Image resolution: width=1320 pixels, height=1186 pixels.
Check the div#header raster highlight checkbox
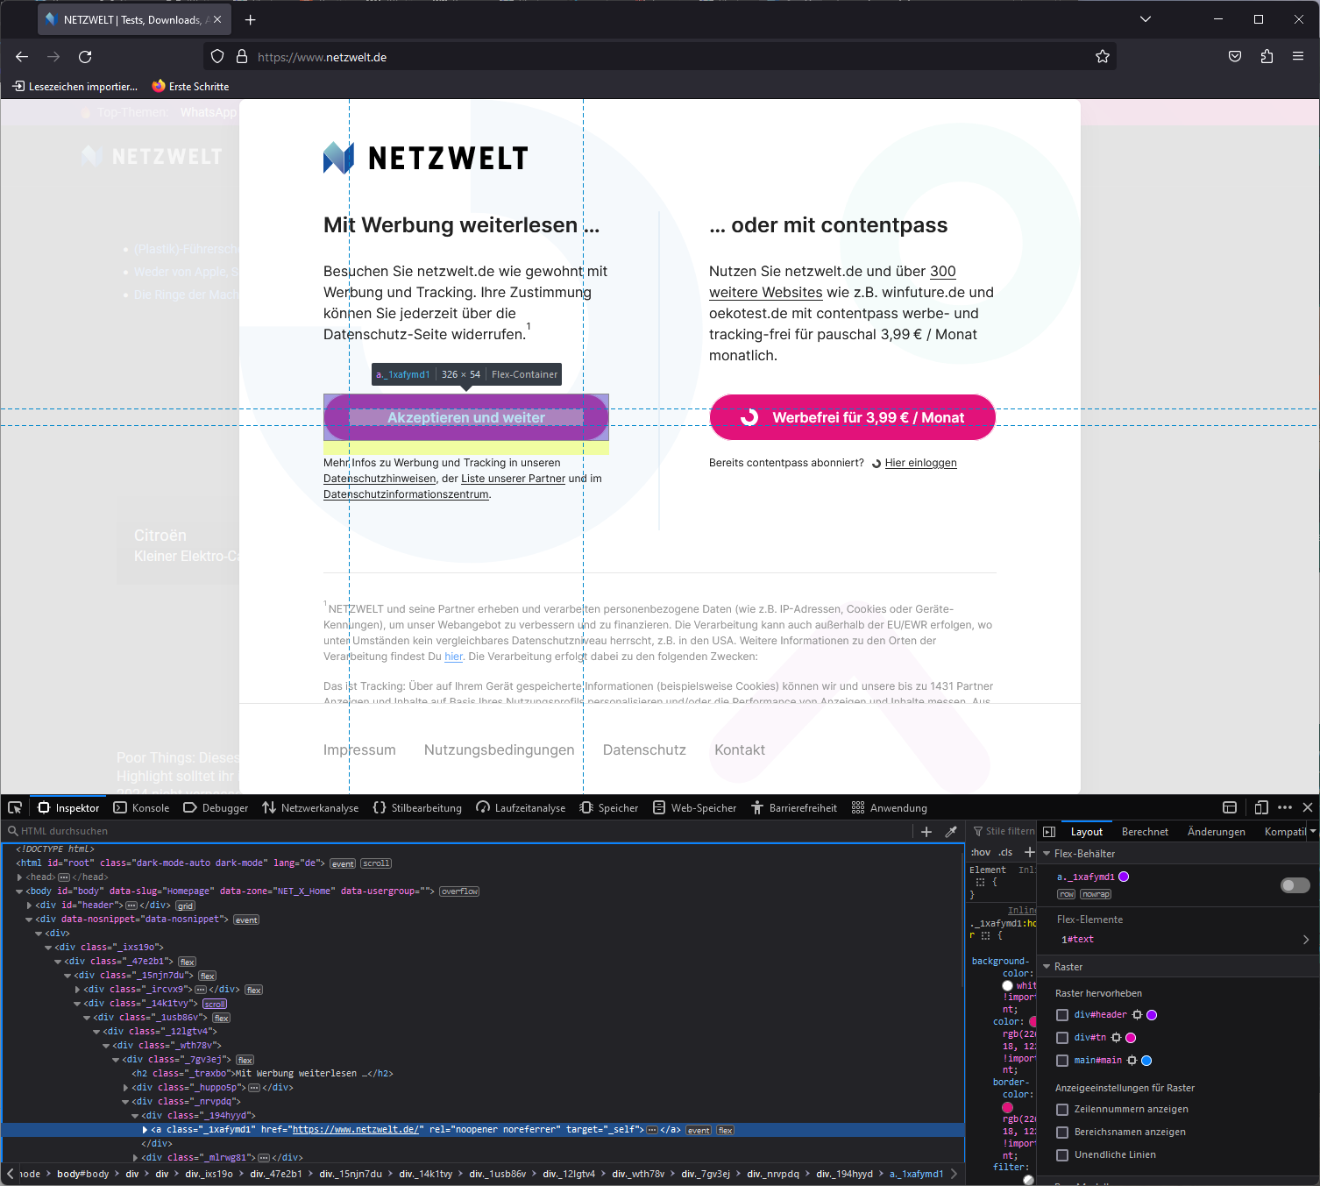1063,1014
